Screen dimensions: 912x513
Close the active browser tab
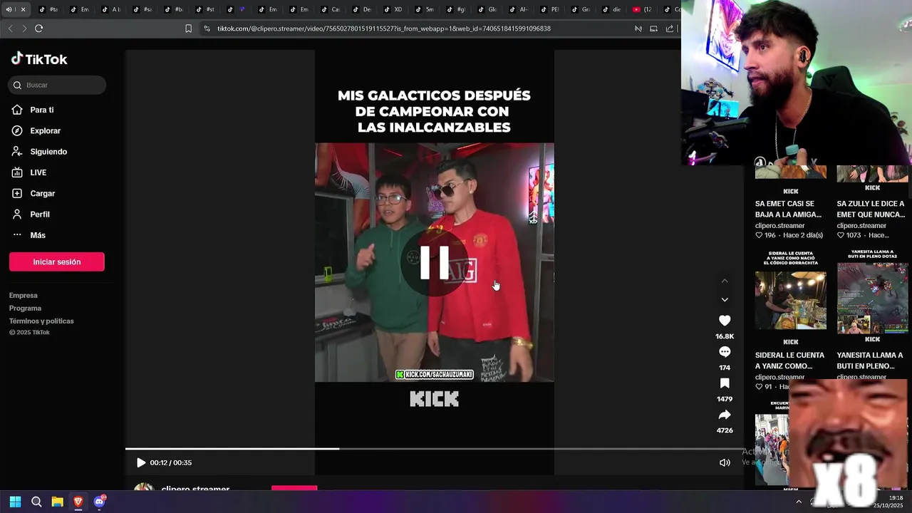click(x=23, y=9)
